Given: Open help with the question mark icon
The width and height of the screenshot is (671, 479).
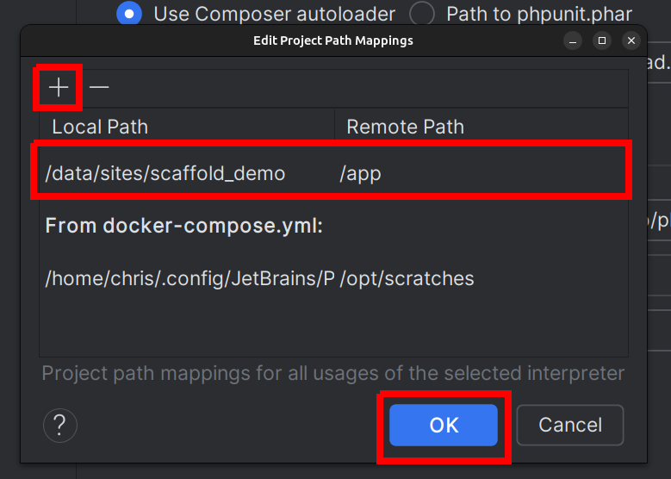Looking at the screenshot, I should (x=60, y=425).
